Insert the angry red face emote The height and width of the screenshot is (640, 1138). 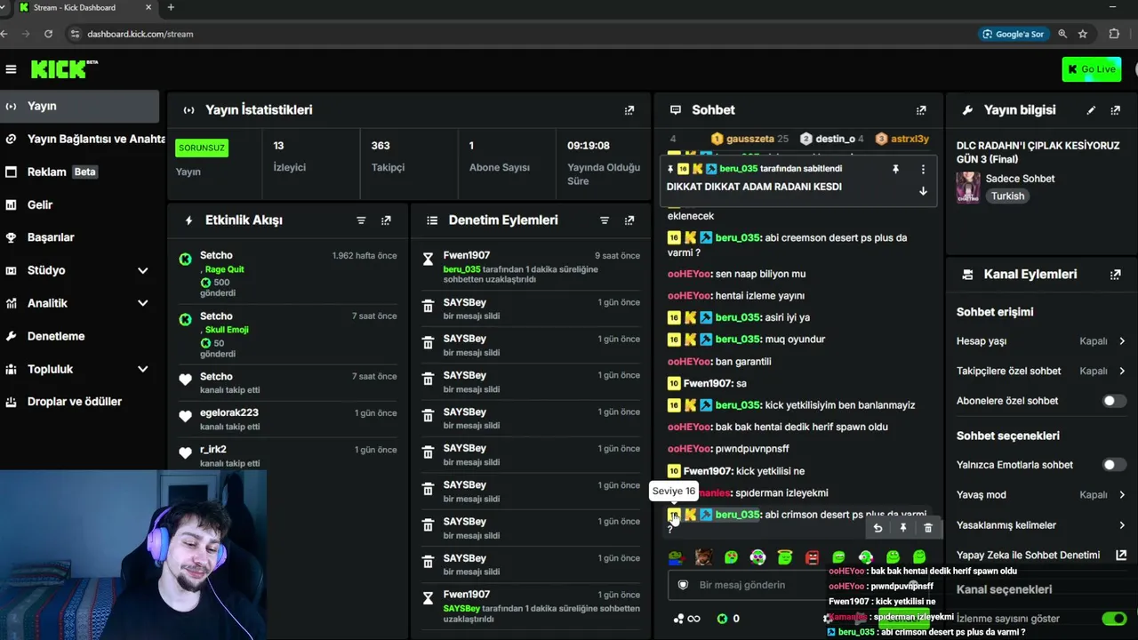[x=812, y=557]
